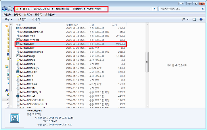Image resolution: width=207 pixels, height=130 pixels.
Task: Select the MEmuNetAdp setup information icon
Action: pyautogui.click(x=18, y=64)
